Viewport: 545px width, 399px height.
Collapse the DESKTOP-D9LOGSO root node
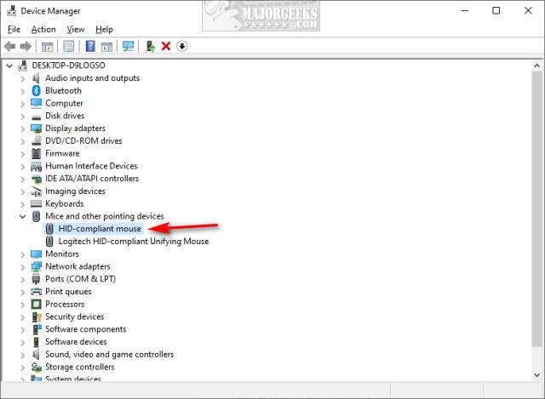click(9, 66)
